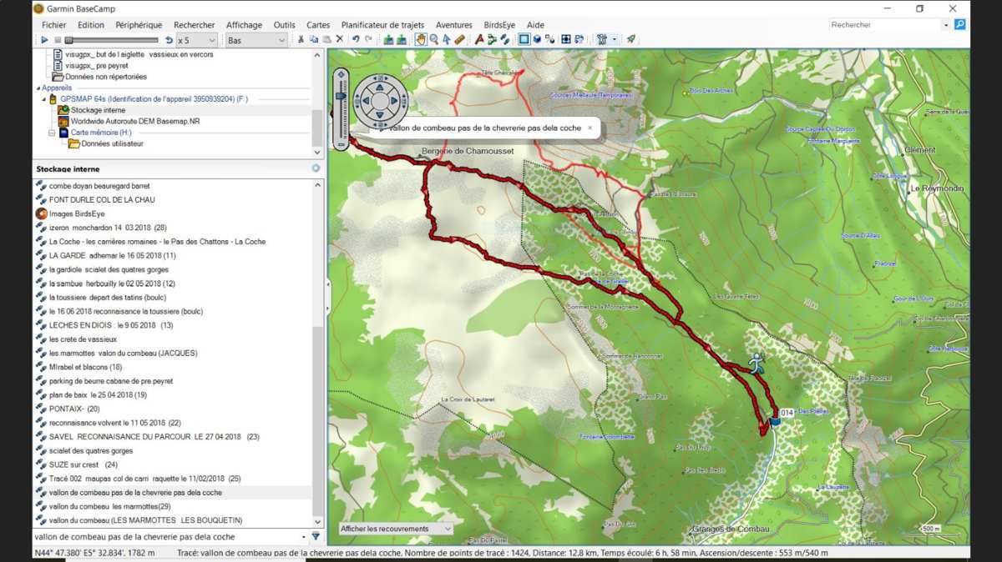Click the Delete X icon in toolbar

(x=339, y=39)
